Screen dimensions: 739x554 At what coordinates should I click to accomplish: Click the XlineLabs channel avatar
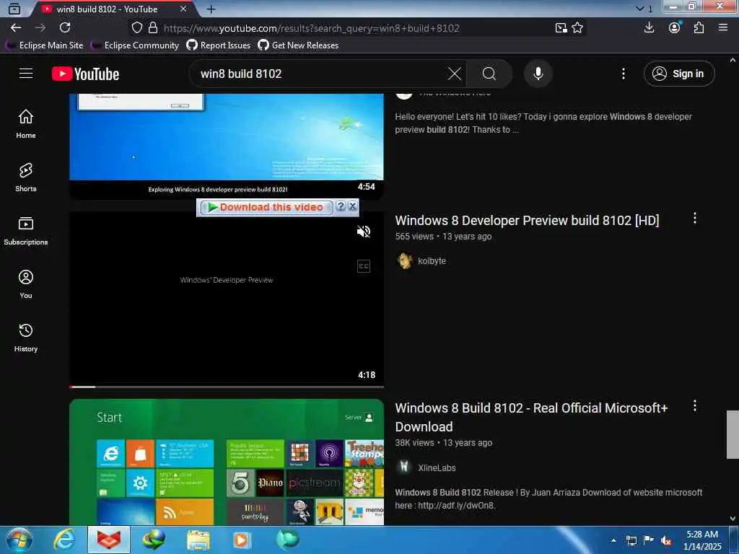coord(404,467)
